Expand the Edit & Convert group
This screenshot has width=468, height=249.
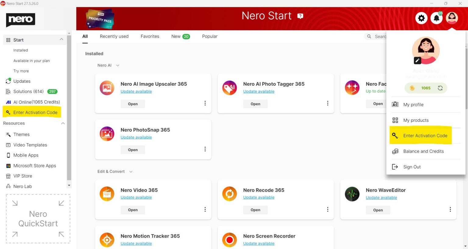(x=131, y=171)
